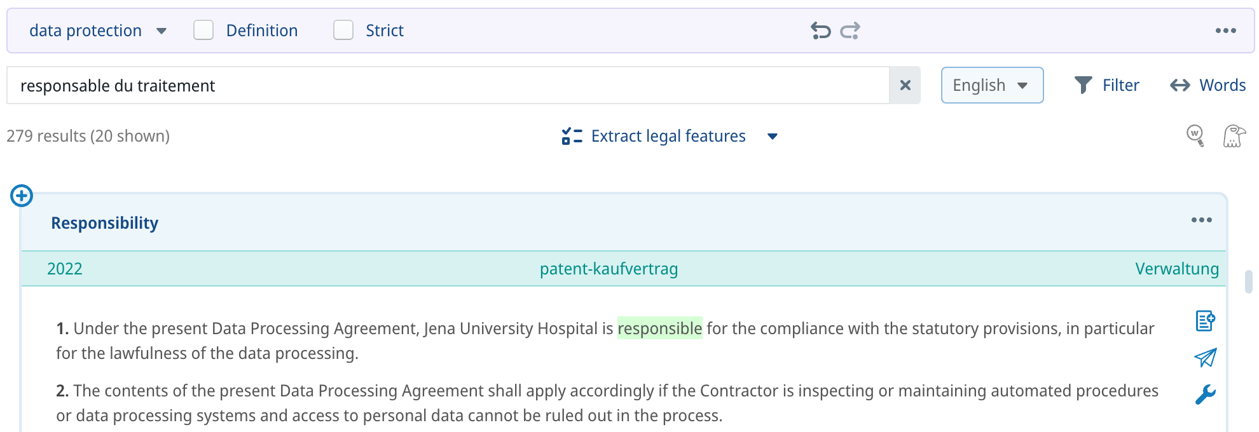
Task: Expand Extract legal features arrow
Action: (773, 137)
